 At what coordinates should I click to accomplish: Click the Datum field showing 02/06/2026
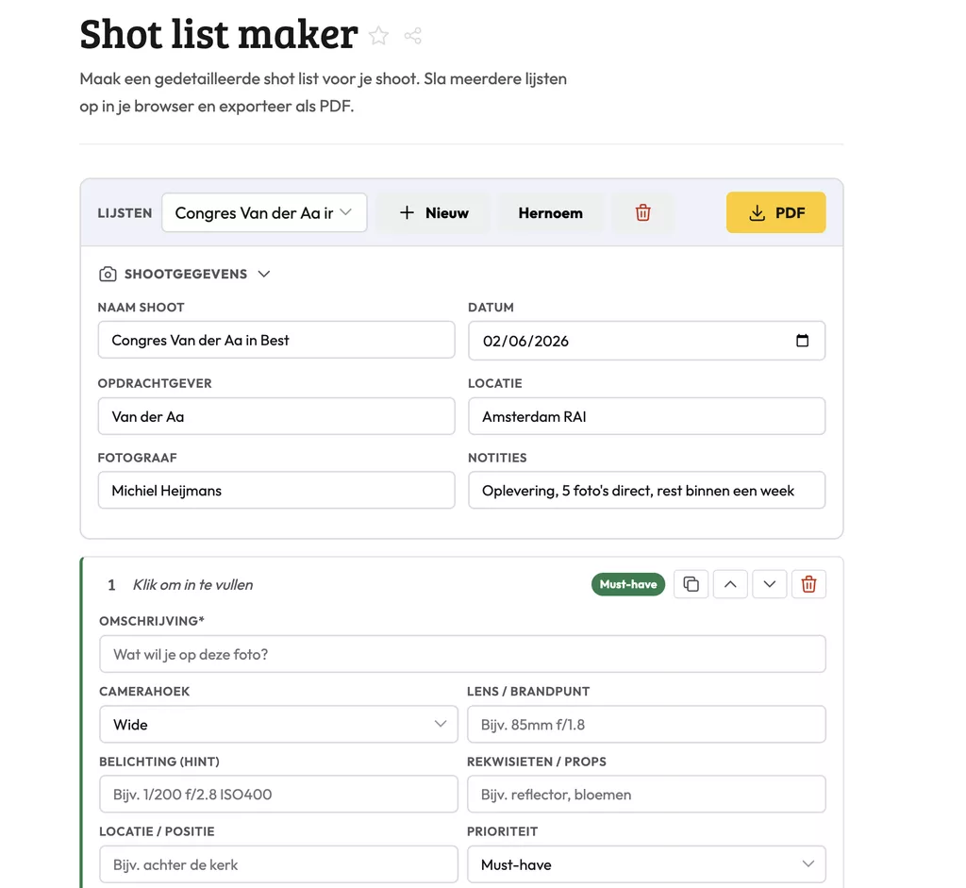tap(646, 340)
